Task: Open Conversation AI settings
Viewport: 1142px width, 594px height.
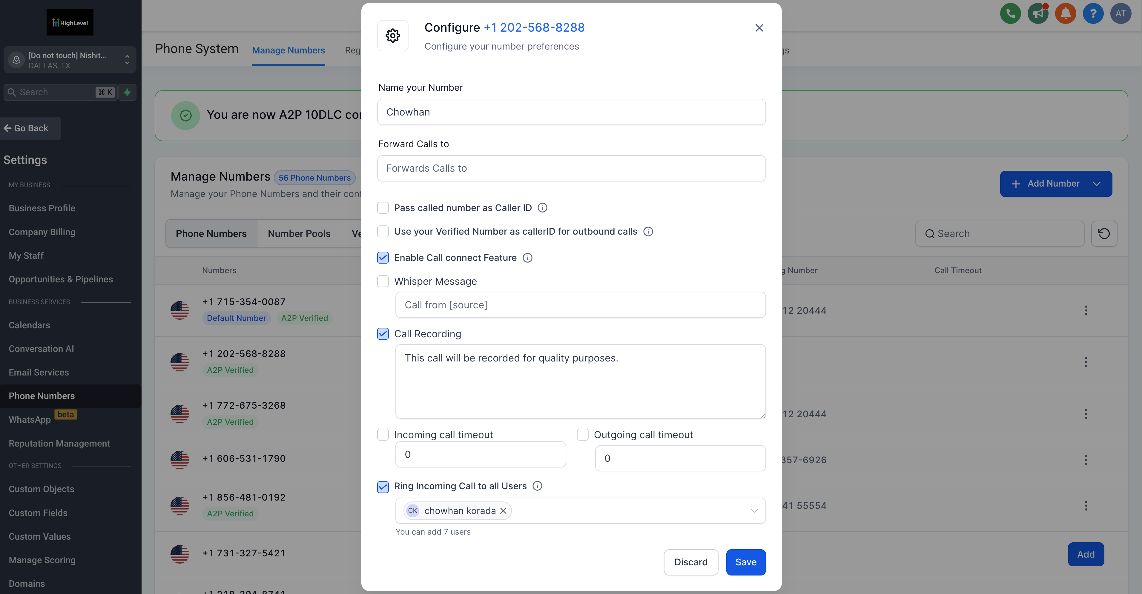Action: click(41, 349)
